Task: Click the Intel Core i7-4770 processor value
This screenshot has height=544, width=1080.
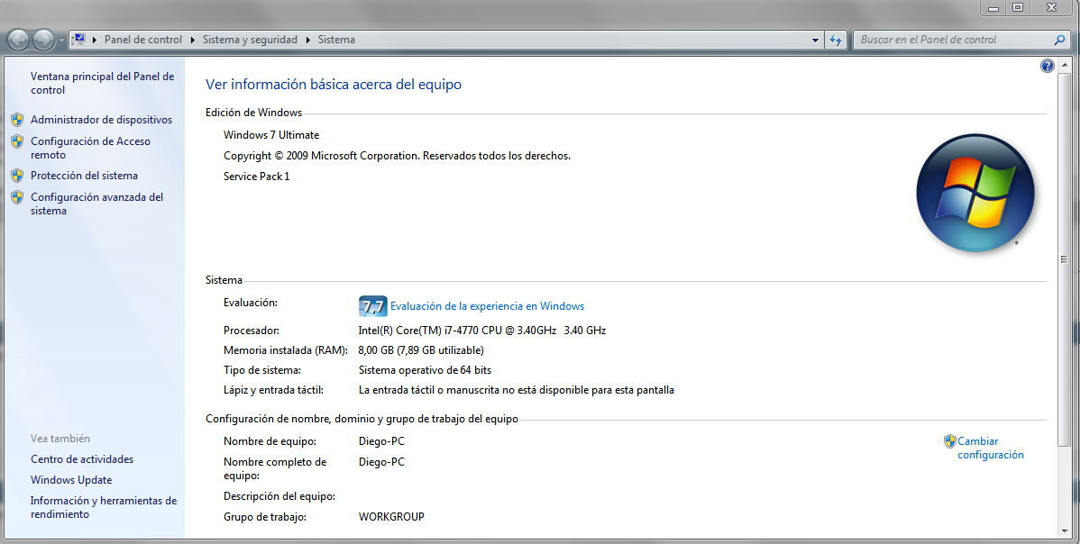Action: click(x=482, y=331)
